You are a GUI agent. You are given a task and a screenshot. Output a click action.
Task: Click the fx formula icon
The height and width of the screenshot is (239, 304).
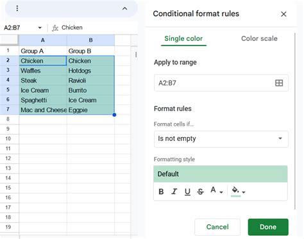click(x=55, y=28)
